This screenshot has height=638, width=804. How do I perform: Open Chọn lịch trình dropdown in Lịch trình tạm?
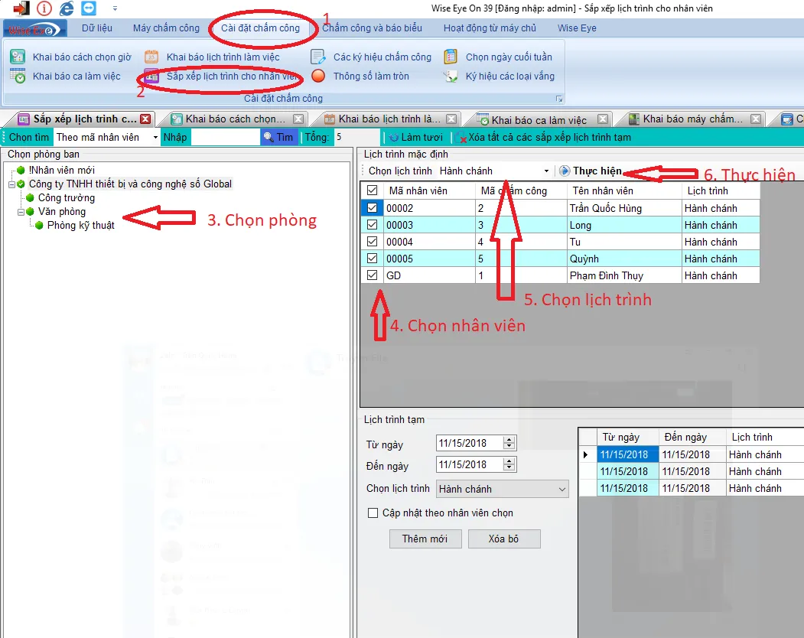(562, 490)
